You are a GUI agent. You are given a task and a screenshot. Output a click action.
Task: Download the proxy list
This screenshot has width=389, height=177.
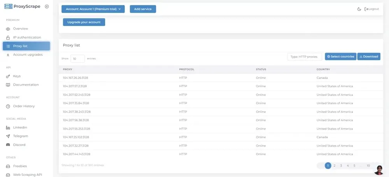(x=369, y=56)
